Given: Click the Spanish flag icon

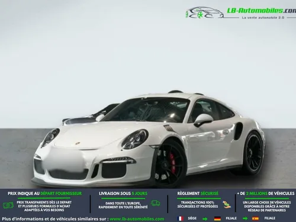Looking at the screenshot, I should pos(255,218).
